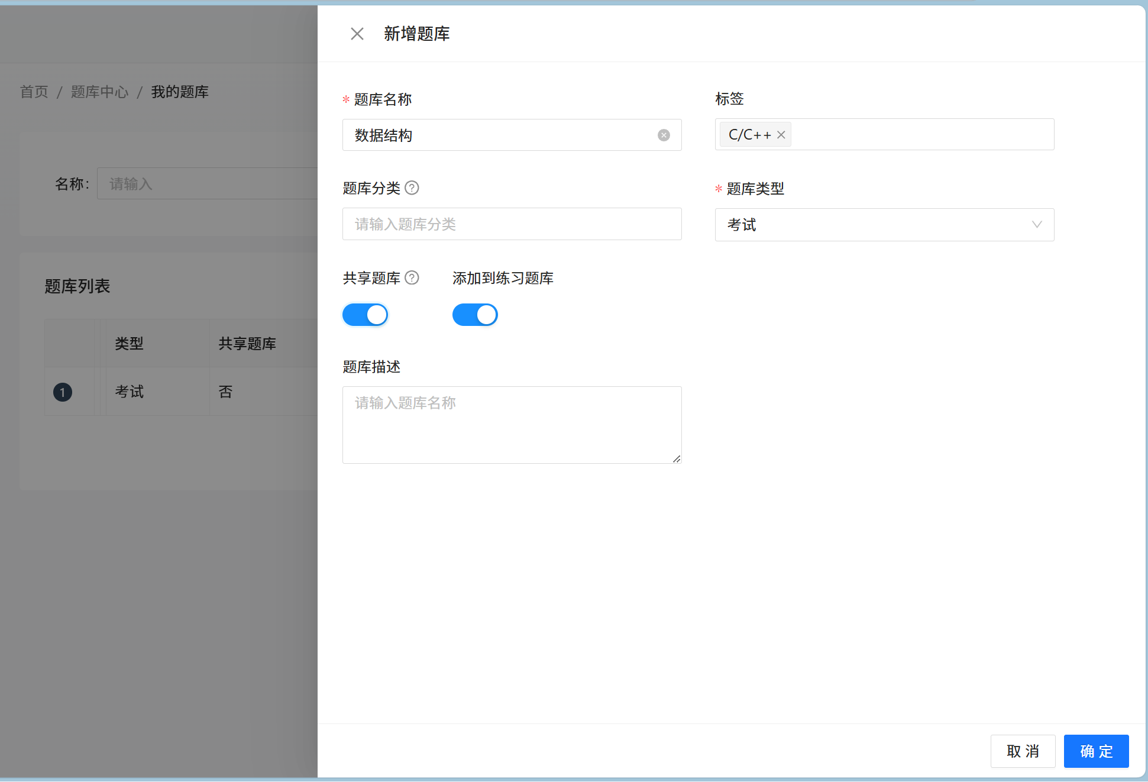Screen dimensions: 1148x782
Task: Focus the 题库分类 input field
Action: (512, 224)
